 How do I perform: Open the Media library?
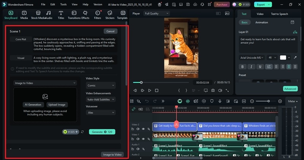pyautogui.click(x=24, y=15)
